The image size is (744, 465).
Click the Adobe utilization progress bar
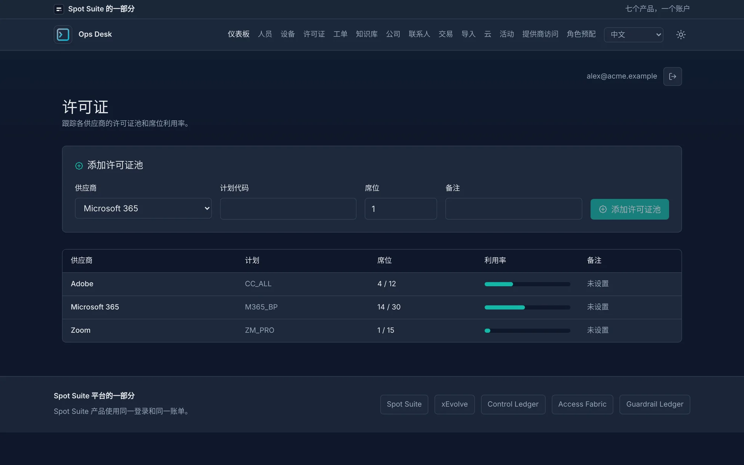click(527, 284)
